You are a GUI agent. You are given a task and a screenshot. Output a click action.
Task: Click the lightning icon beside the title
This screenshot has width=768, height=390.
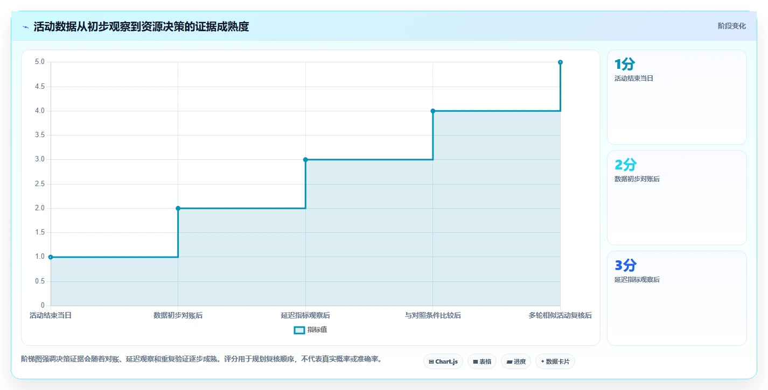click(x=25, y=27)
